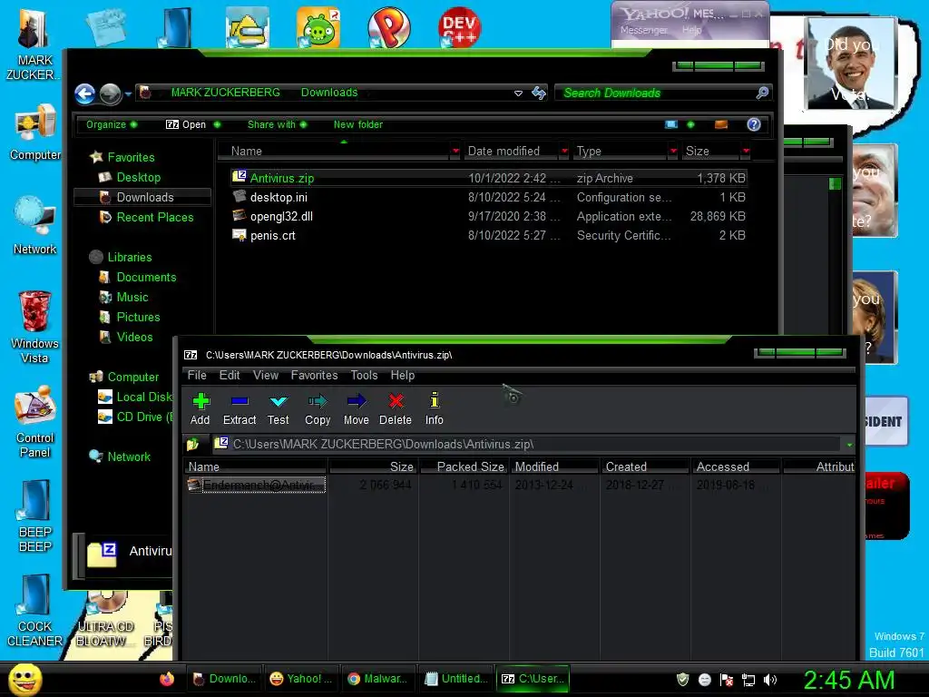The width and height of the screenshot is (929, 697).
Task: Open the Name column filter dropdown
Action: 455,152
